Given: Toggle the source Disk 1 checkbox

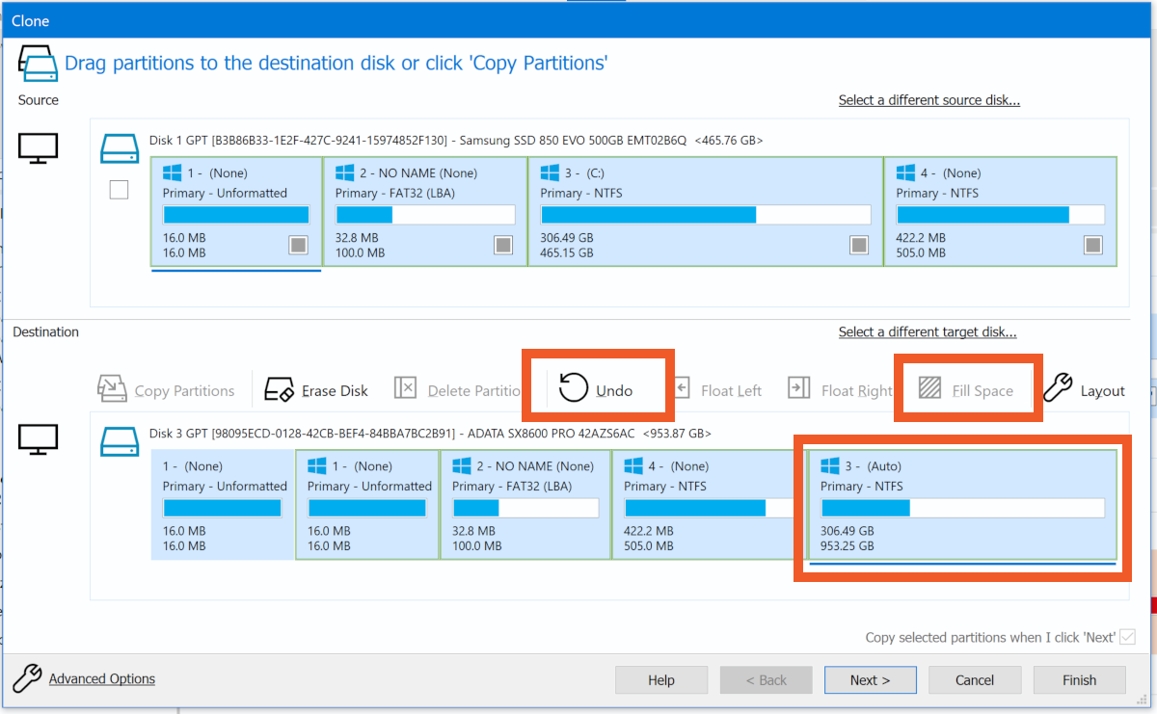Looking at the screenshot, I should click(119, 190).
